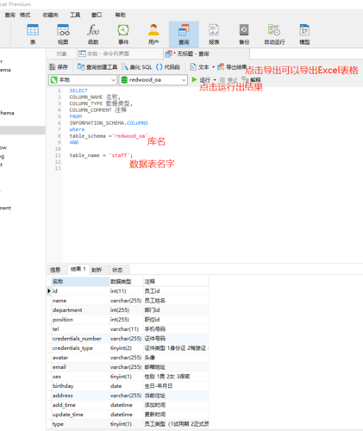Expand the dropdown arrow beside 文本
The height and width of the screenshot is (431, 363).
[214, 67]
